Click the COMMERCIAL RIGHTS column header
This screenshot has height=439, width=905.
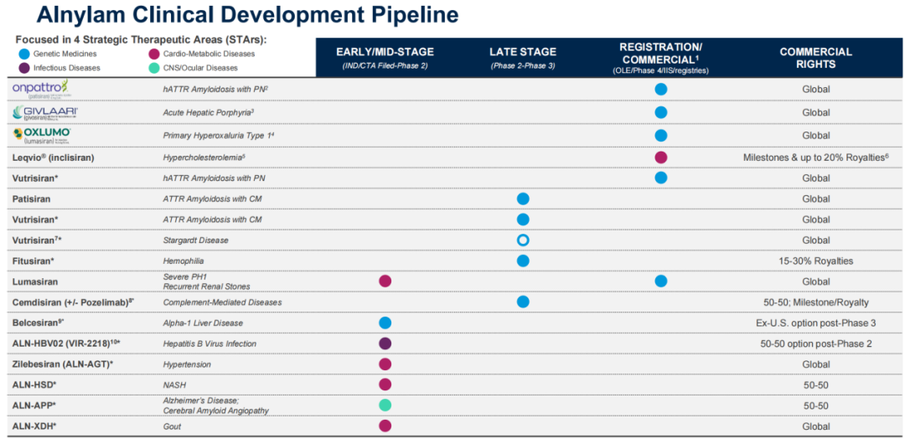click(x=815, y=58)
